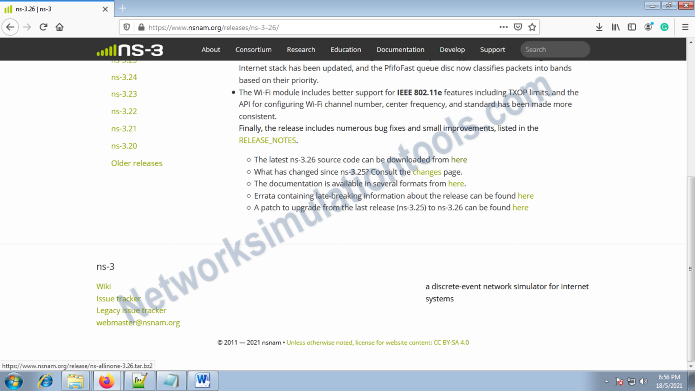Toggle the sidebar view

632,27
